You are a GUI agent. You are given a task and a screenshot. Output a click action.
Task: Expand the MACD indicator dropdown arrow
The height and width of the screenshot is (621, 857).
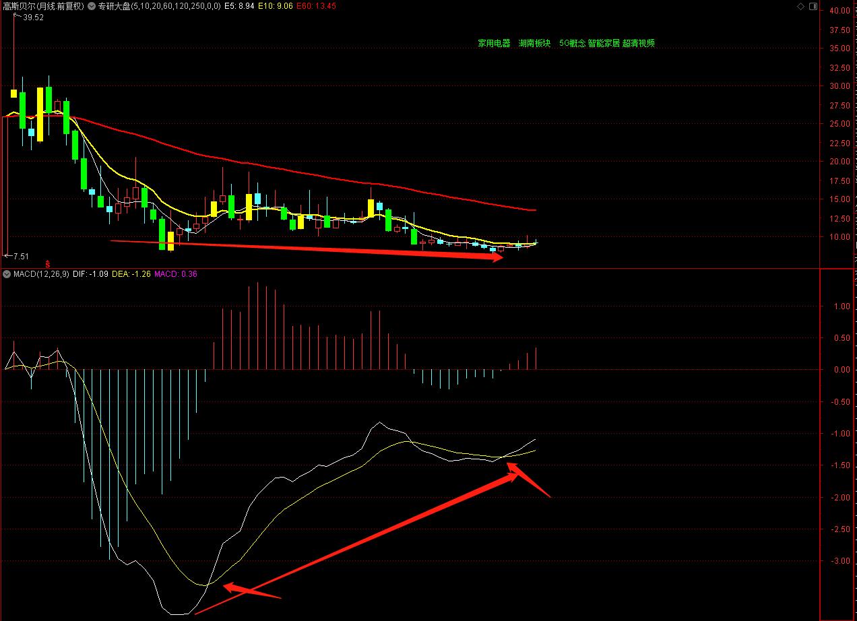tap(7, 274)
